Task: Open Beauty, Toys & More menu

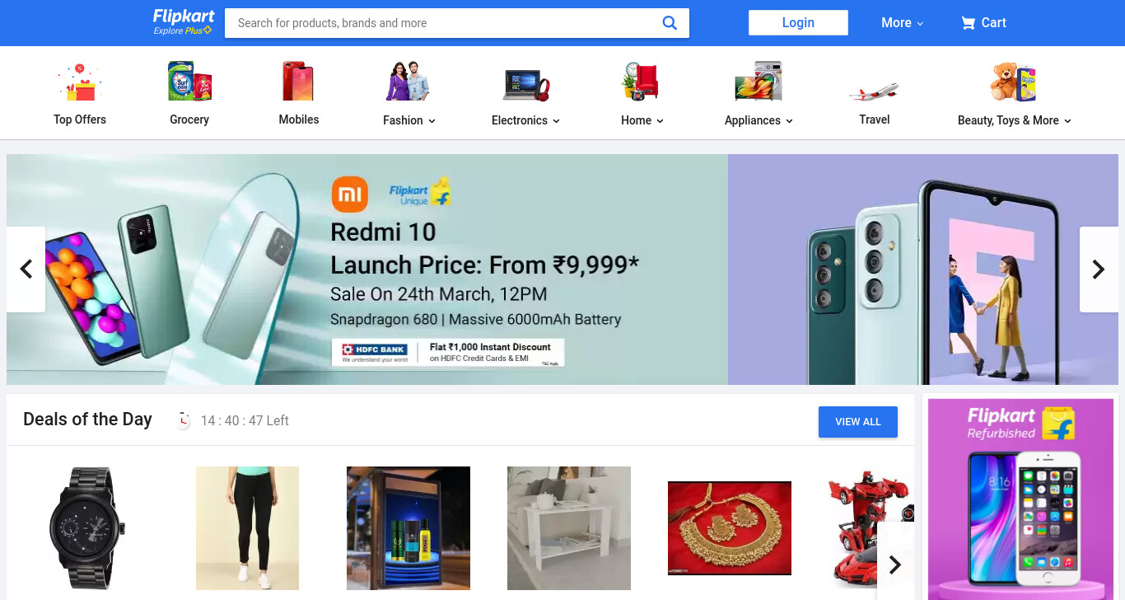Action: [x=1015, y=120]
